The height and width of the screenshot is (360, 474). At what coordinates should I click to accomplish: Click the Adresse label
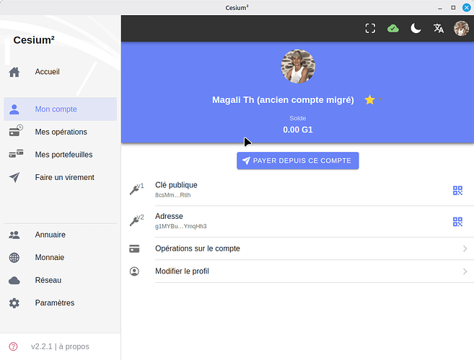coord(169,217)
